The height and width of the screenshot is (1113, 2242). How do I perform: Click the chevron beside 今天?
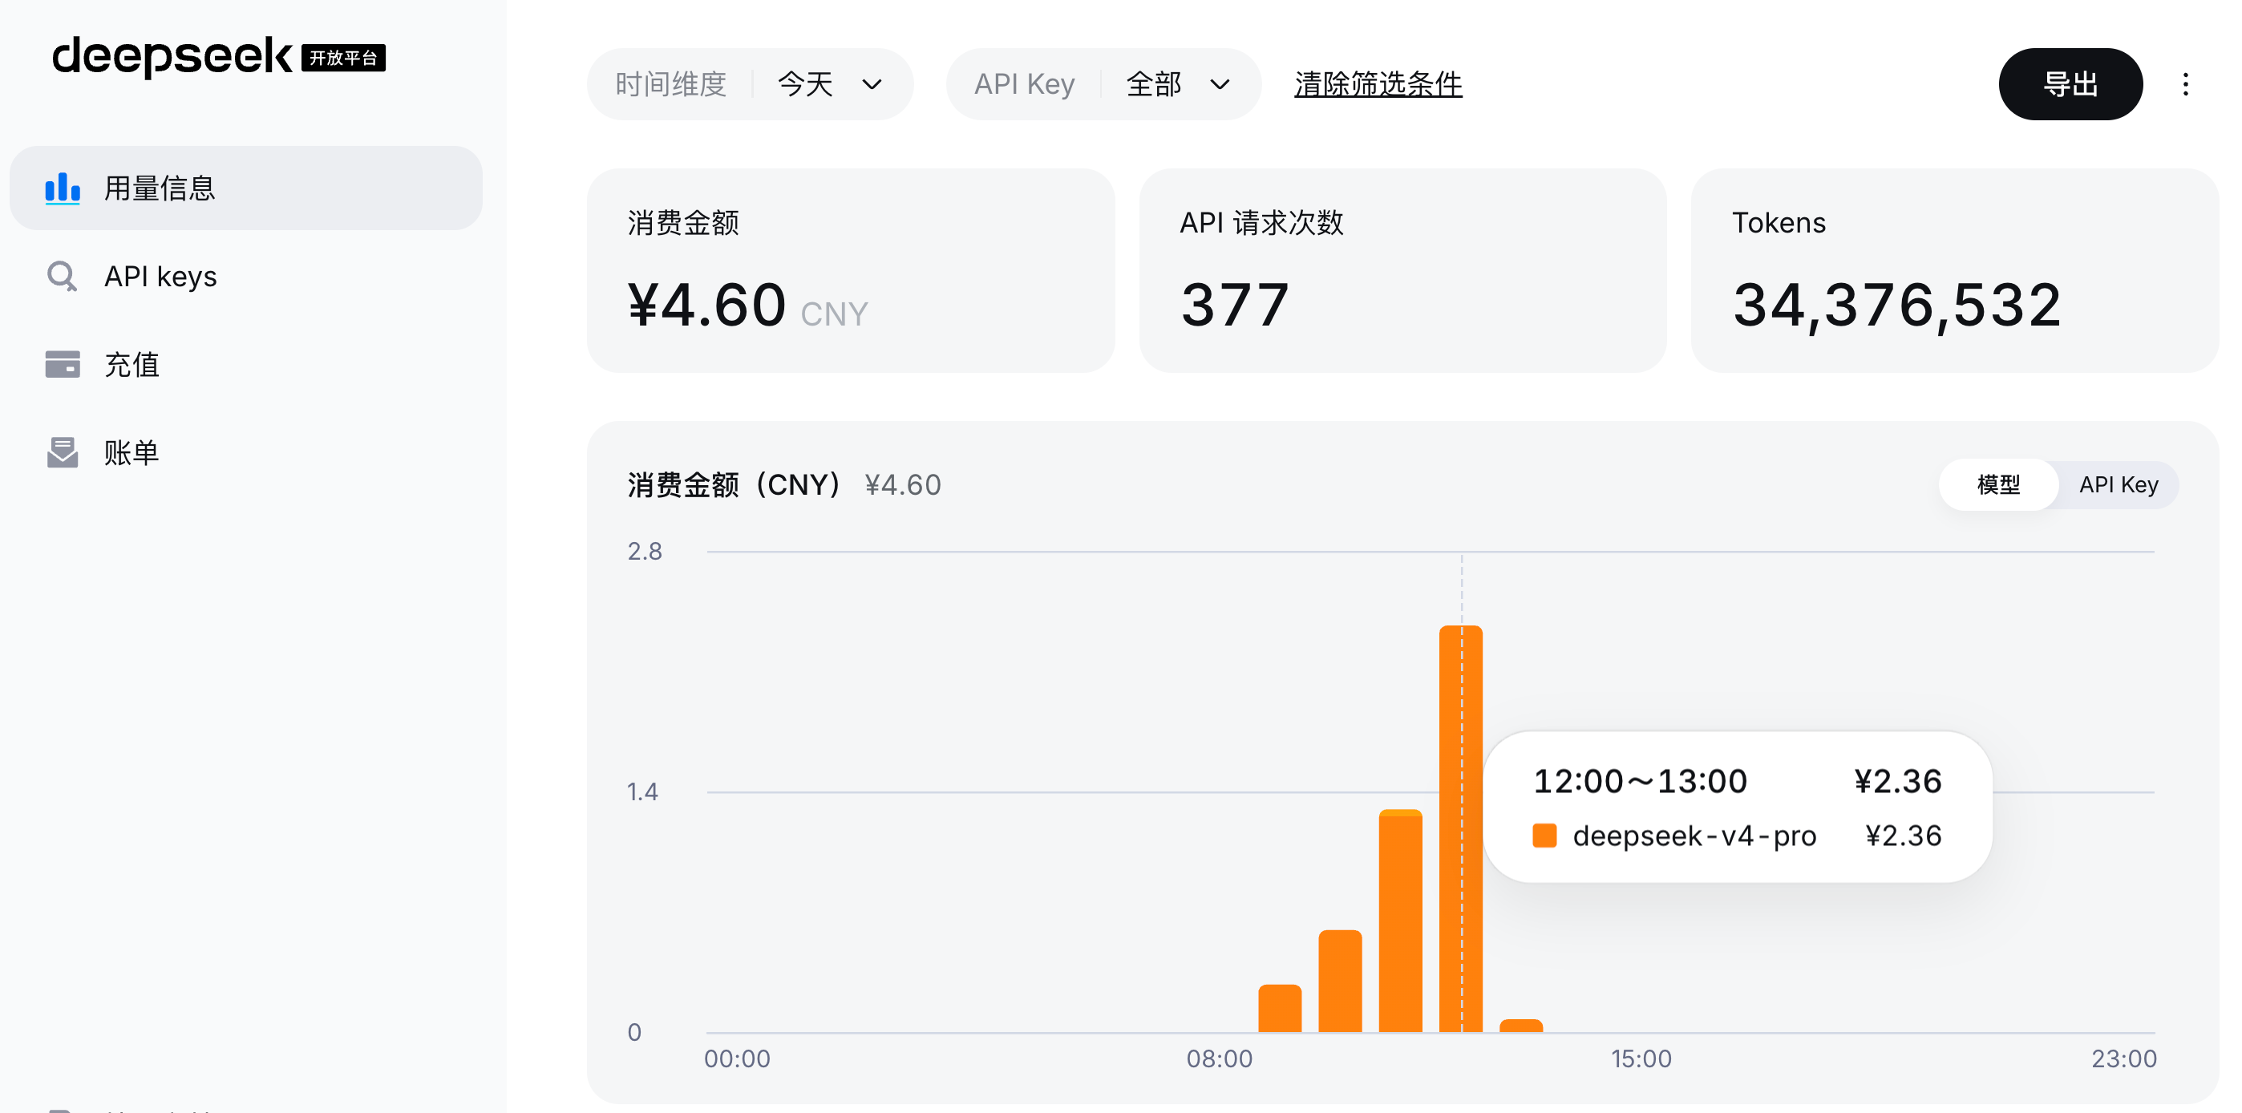[871, 84]
